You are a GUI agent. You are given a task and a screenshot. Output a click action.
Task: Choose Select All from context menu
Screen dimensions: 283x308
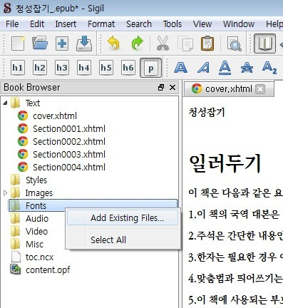tap(123, 240)
